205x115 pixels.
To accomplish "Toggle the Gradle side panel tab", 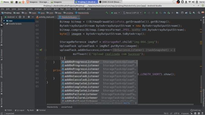I will pos(203,20).
